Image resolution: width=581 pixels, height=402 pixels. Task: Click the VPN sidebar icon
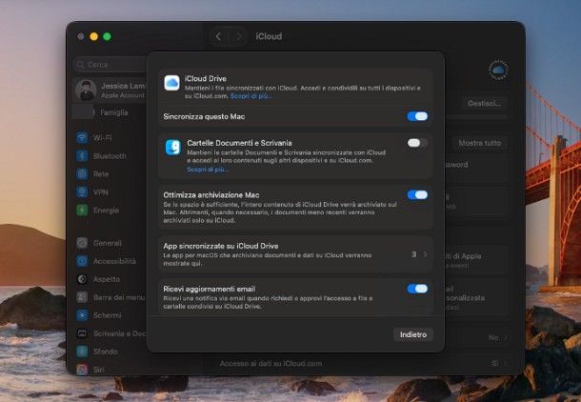point(82,191)
